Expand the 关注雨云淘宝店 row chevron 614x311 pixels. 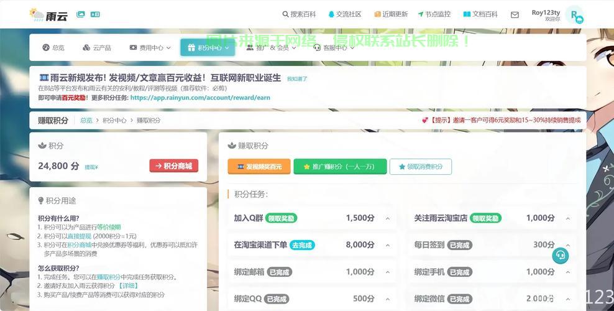pyautogui.click(x=568, y=218)
